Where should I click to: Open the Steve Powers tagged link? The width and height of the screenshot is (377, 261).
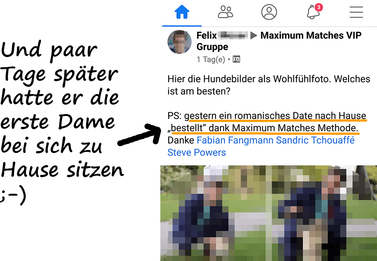(x=197, y=153)
